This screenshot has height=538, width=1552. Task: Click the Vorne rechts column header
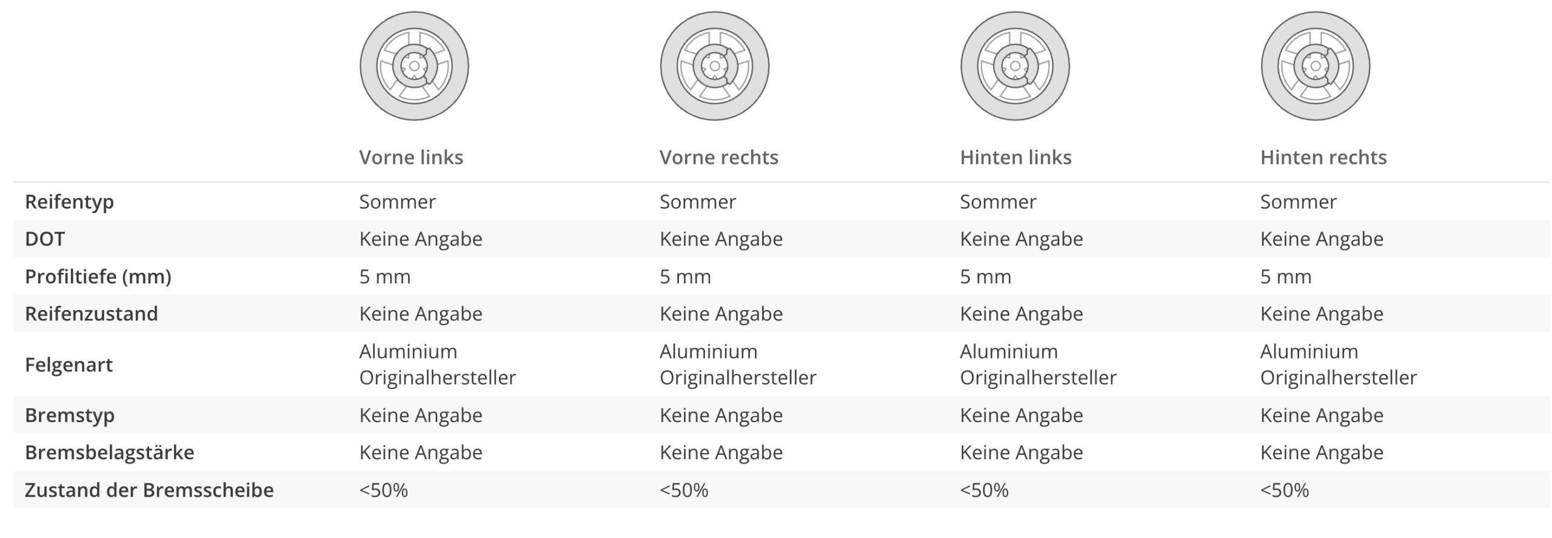(718, 158)
